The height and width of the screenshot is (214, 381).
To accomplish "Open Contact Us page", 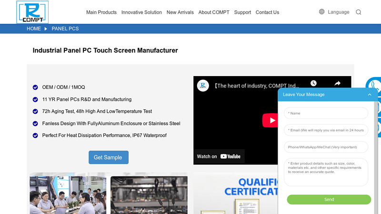I will [267, 12].
